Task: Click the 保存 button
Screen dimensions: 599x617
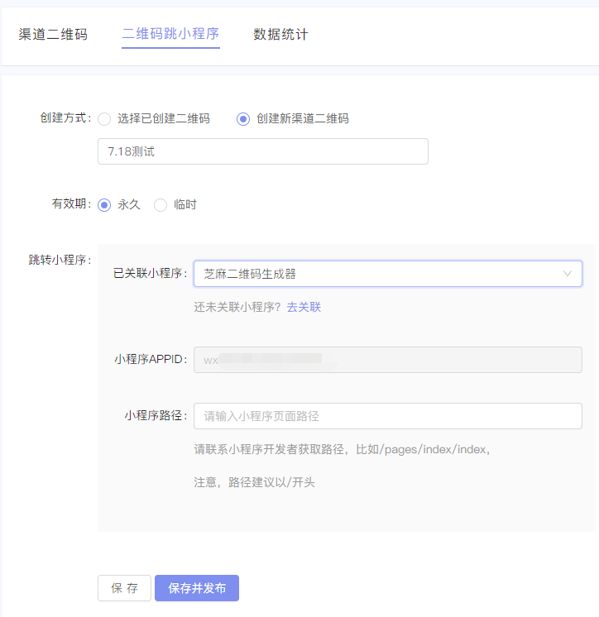Action: (124, 588)
